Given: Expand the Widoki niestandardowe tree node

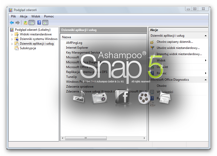Looking at the screenshot, I should tap(12, 34).
